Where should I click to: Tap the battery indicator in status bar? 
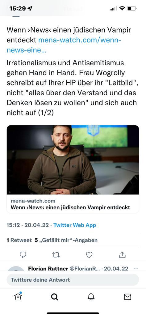tap(132, 8)
